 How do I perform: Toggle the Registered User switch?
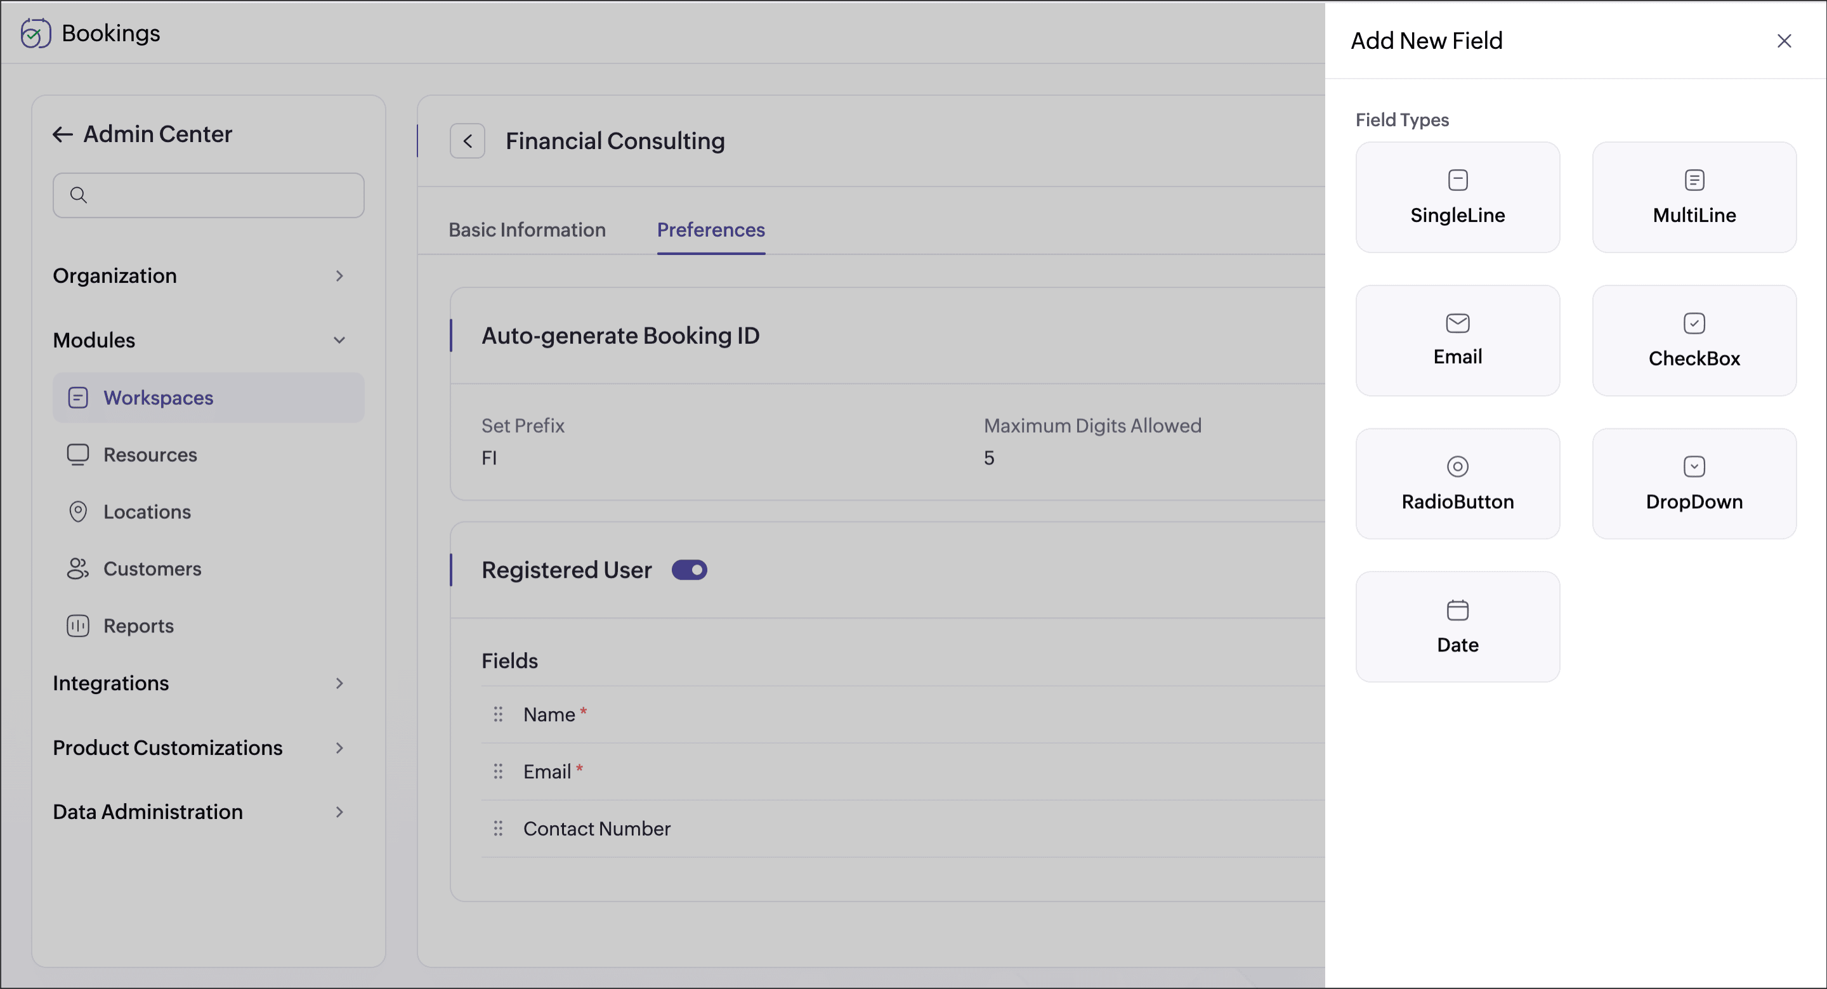(x=689, y=570)
